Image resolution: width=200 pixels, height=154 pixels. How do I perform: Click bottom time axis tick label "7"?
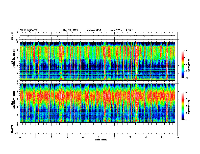click(130, 137)
